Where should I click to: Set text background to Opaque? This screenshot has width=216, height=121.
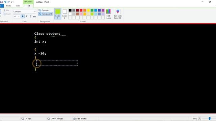click(44, 10)
